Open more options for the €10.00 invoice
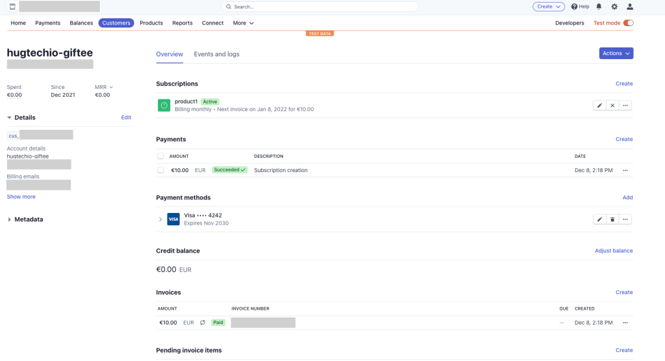 tap(625, 323)
